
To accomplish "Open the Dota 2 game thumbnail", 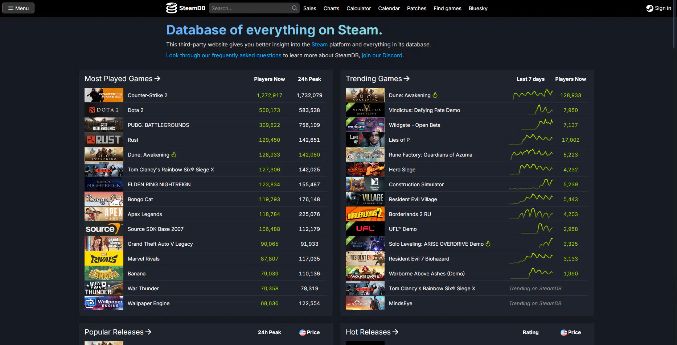I will pos(104,110).
